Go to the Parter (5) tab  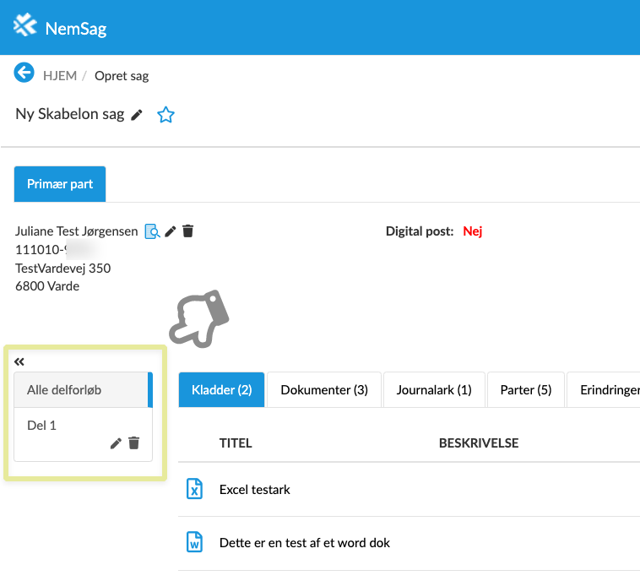coord(525,390)
